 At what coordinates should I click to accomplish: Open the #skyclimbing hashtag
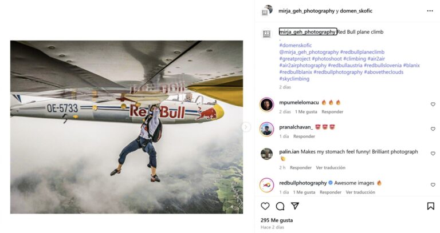tap(295, 79)
